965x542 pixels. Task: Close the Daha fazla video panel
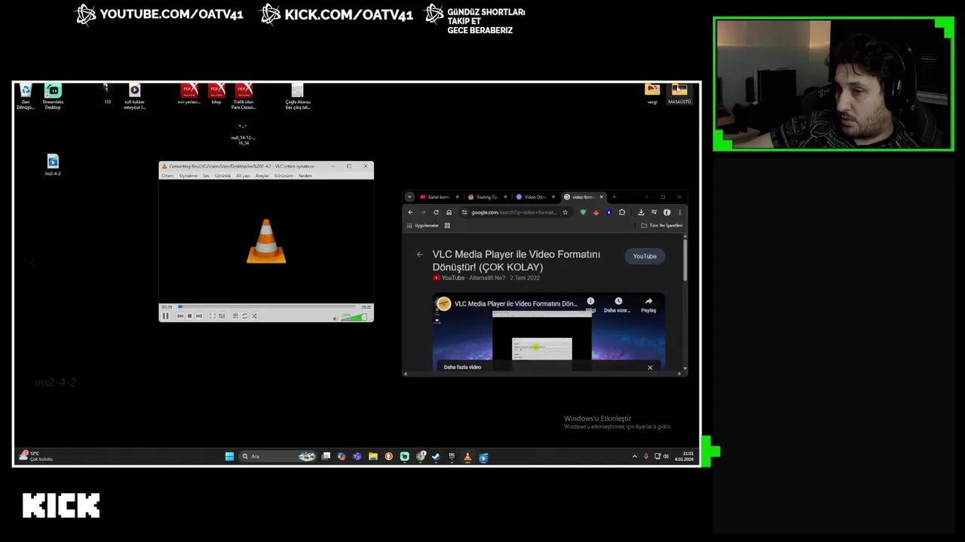tap(650, 367)
